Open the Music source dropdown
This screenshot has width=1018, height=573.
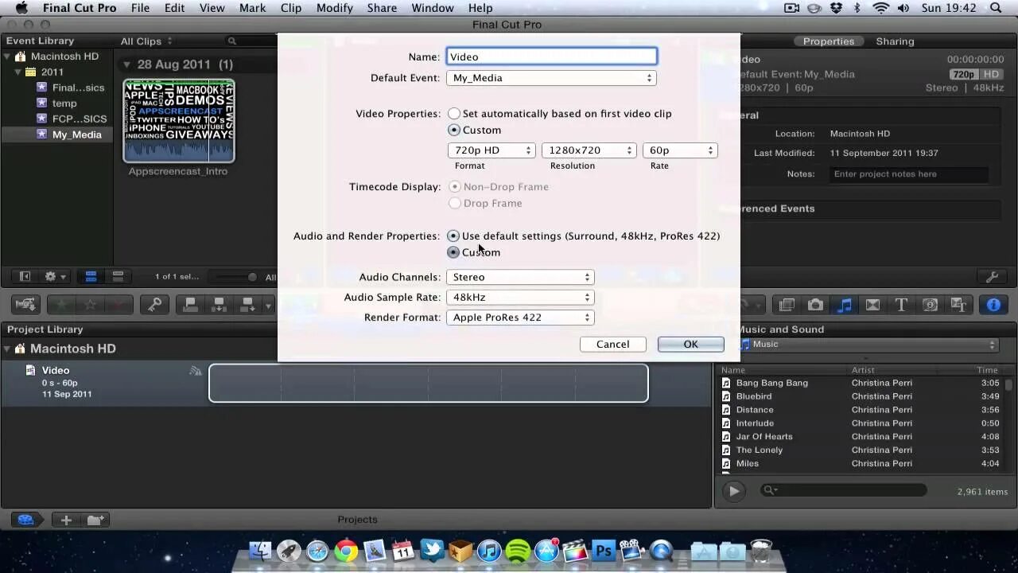(868, 345)
